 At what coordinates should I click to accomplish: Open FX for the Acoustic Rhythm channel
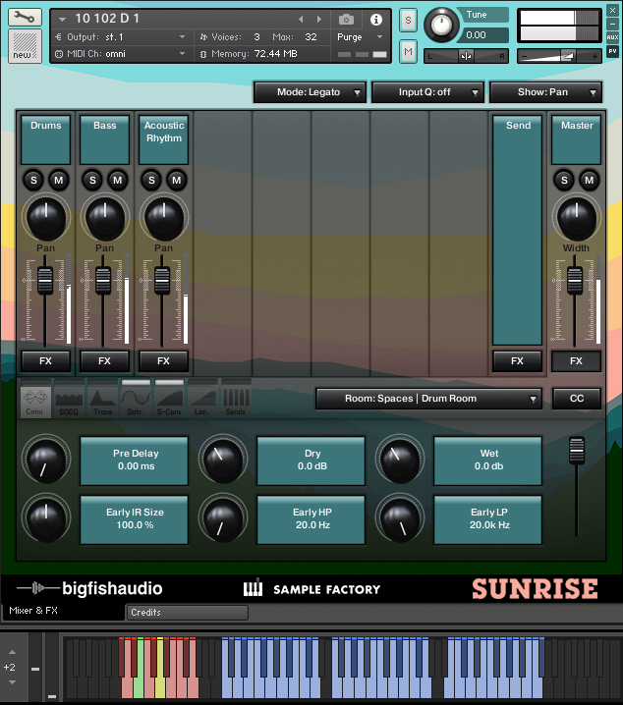163,361
